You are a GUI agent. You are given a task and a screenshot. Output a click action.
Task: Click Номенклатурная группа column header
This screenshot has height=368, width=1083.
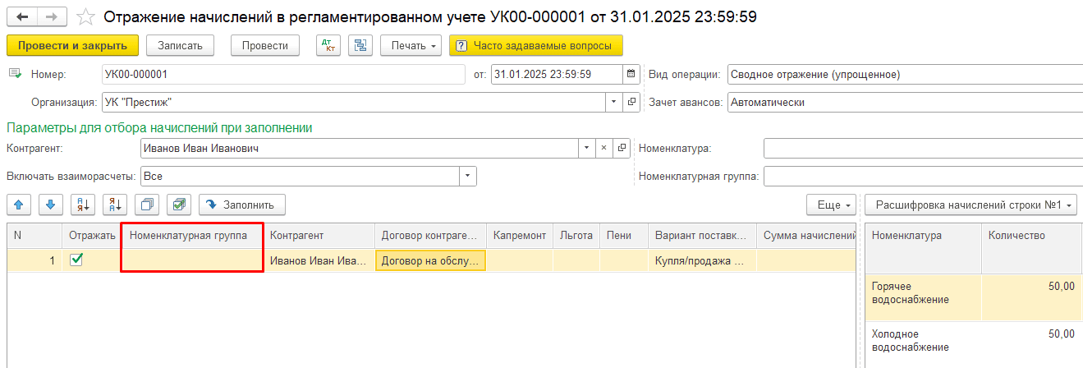point(192,236)
